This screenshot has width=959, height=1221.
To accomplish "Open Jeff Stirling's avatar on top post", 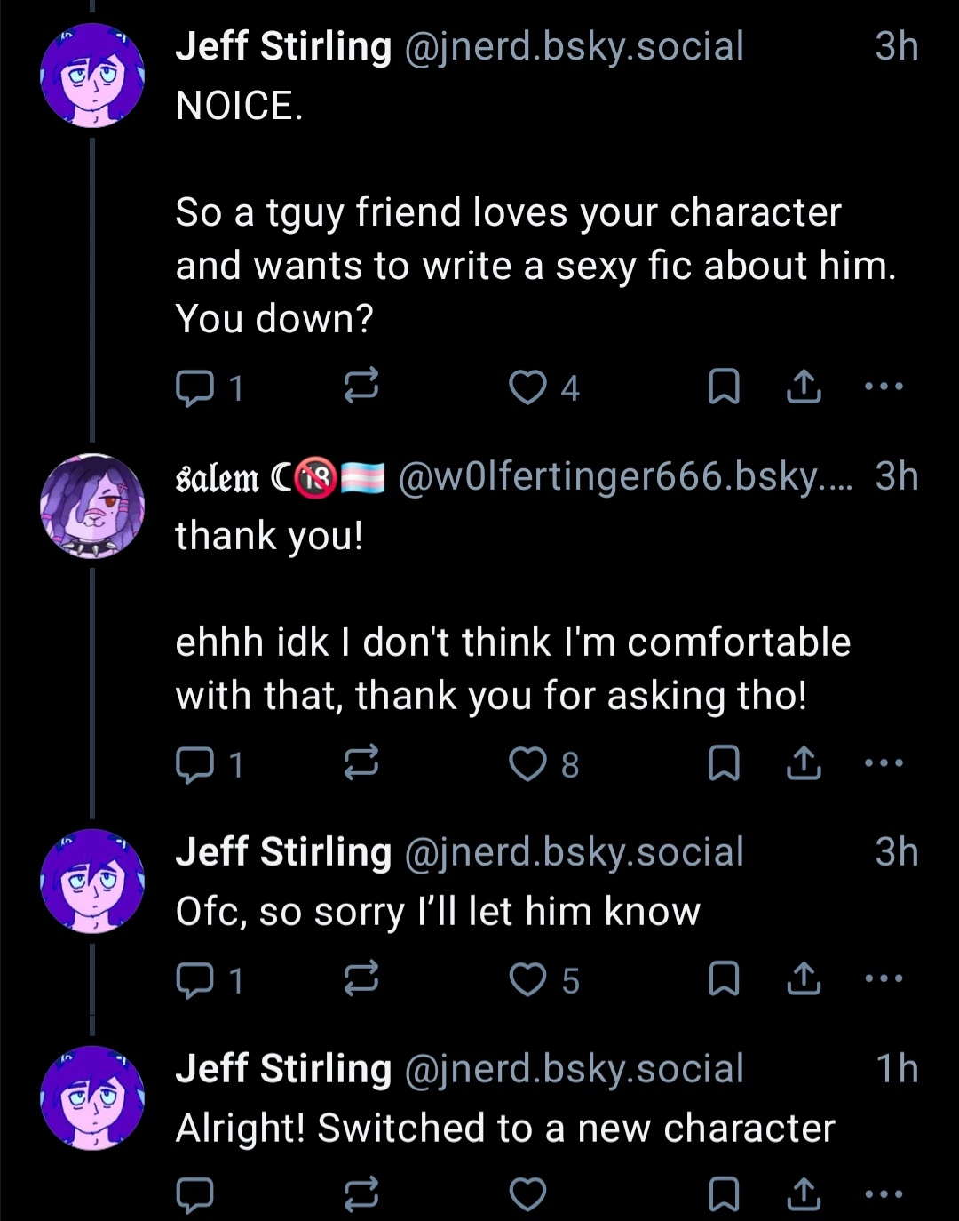I will point(91,76).
